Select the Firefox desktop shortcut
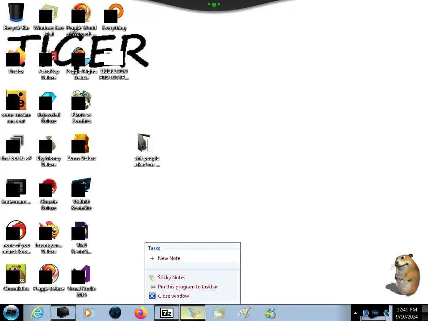This screenshot has width=428, height=321. (x=16, y=60)
